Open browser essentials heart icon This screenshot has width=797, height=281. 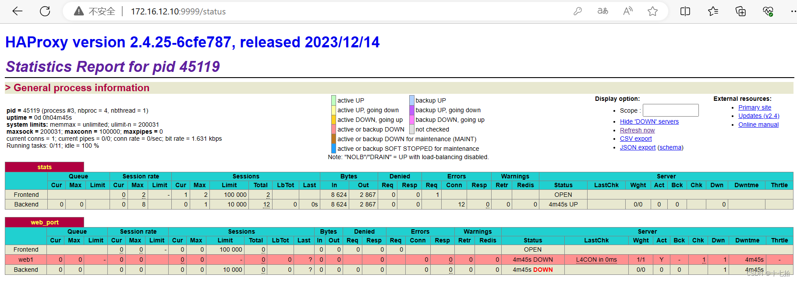click(x=768, y=11)
